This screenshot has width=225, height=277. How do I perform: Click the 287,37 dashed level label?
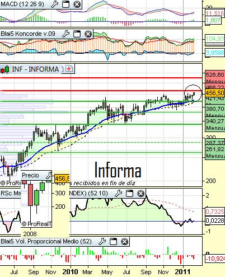pos(215,143)
